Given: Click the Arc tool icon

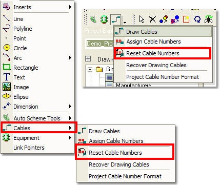Looking at the screenshot, I should [7, 57].
